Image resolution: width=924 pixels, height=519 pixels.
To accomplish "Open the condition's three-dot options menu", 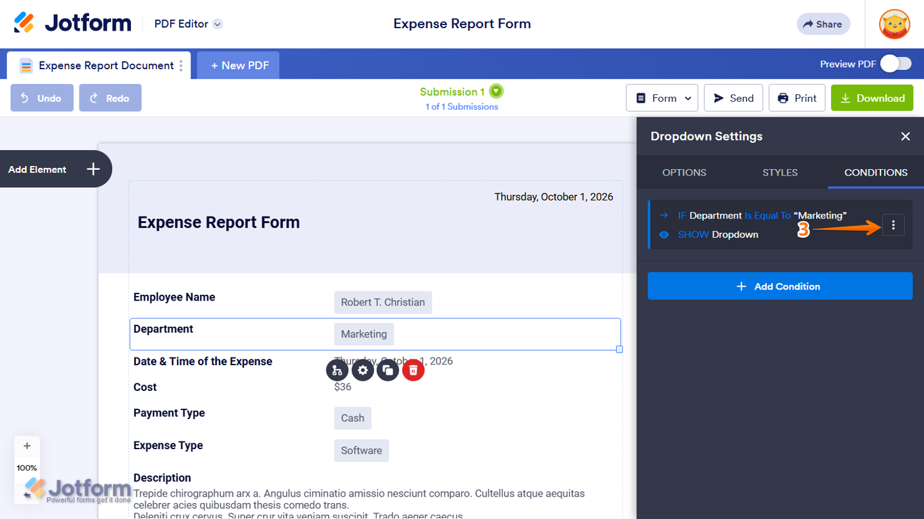I will point(893,225).
